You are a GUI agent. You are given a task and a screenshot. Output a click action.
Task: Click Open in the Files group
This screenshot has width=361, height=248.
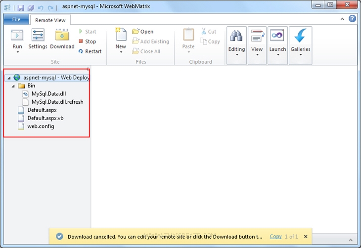[143, 32]
